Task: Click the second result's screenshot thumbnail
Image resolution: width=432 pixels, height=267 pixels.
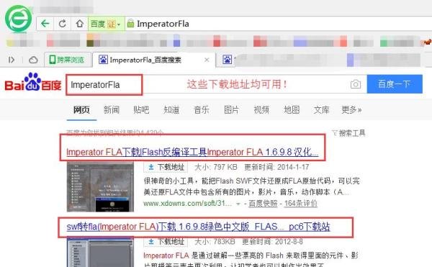Action: (100, 252)
